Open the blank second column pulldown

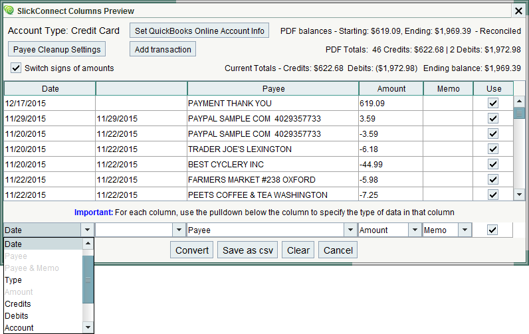click(178, 230)
